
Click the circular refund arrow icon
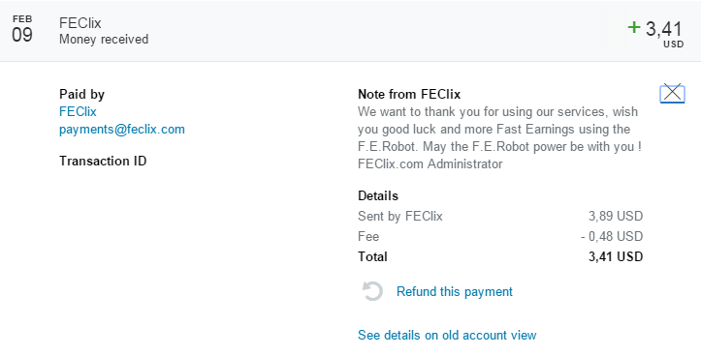372,291
